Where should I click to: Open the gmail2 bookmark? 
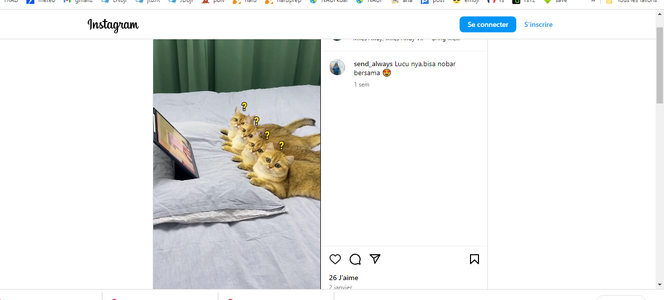78,1
